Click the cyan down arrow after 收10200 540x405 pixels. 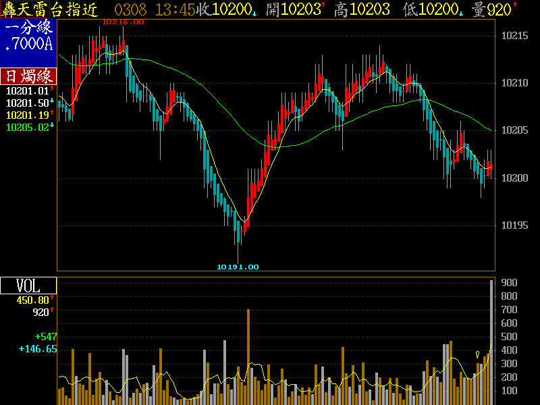pyautogui.click(x=254, y=11)
